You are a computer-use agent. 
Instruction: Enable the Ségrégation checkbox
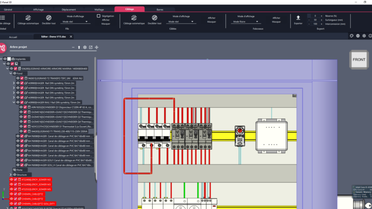99,16
